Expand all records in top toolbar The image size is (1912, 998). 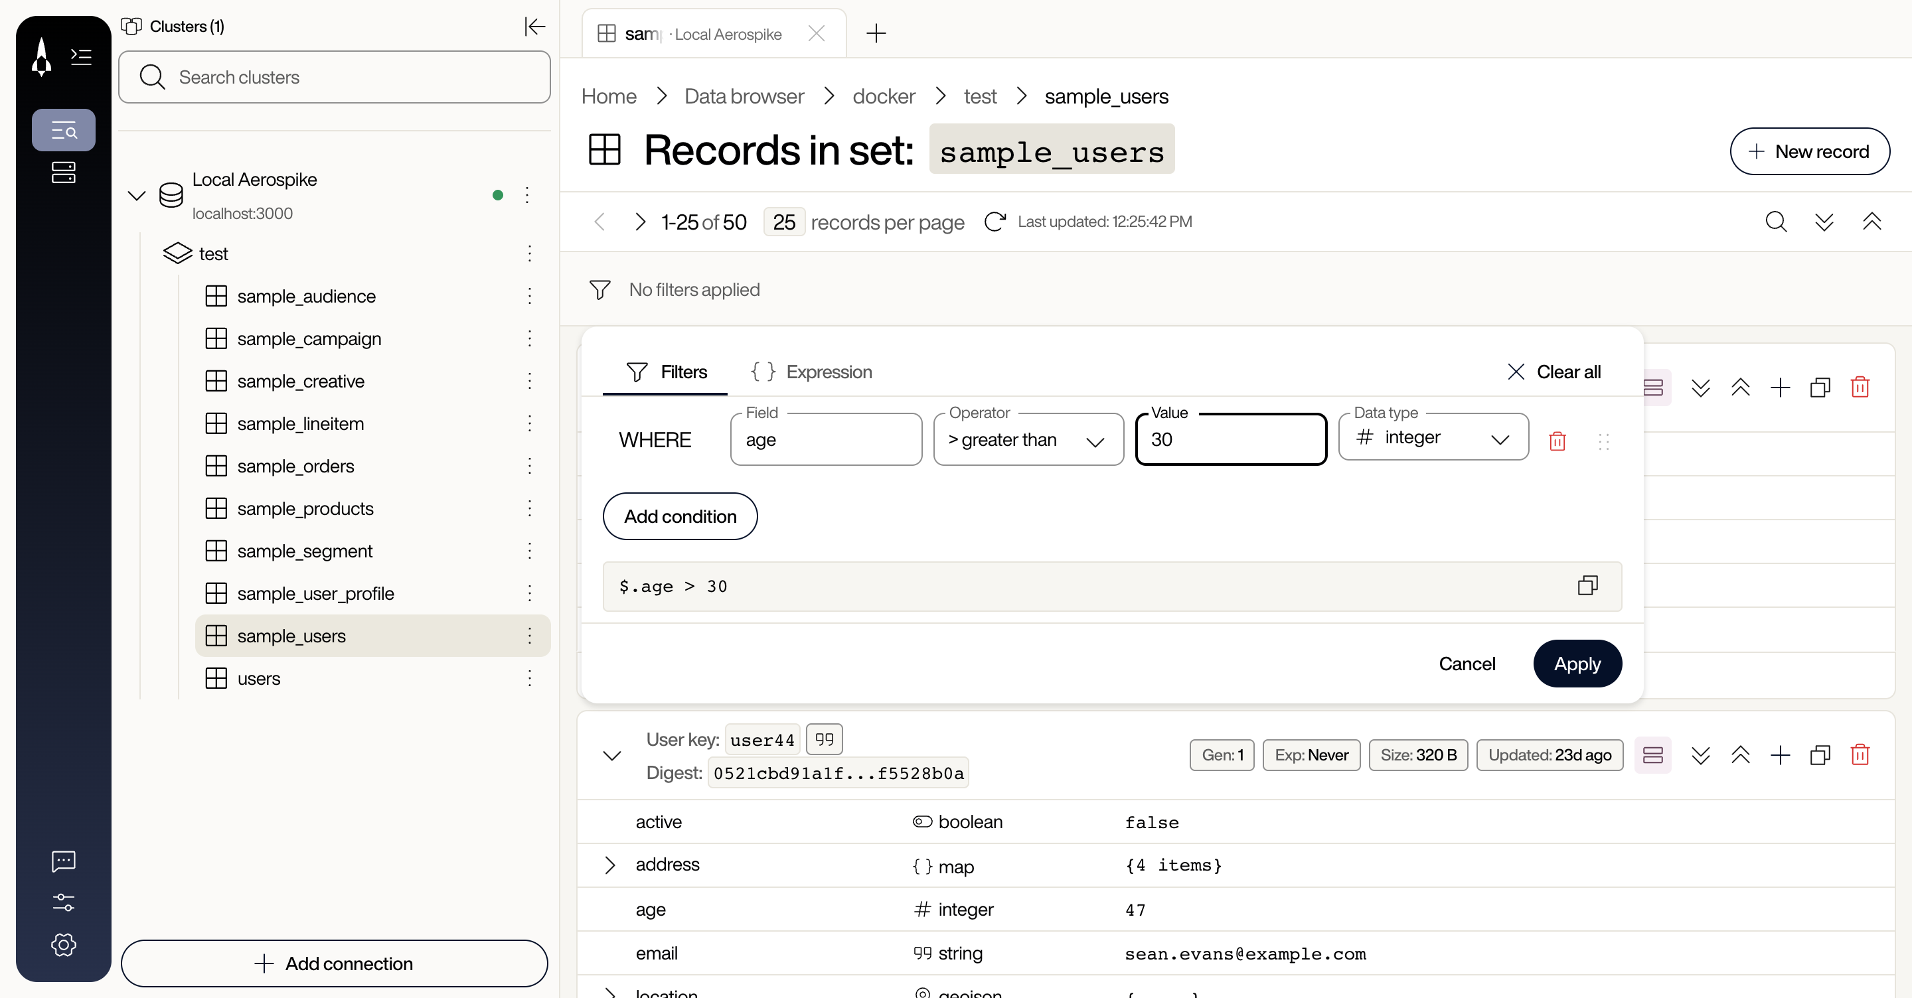pyautogui.click(x=1824, y=221)
